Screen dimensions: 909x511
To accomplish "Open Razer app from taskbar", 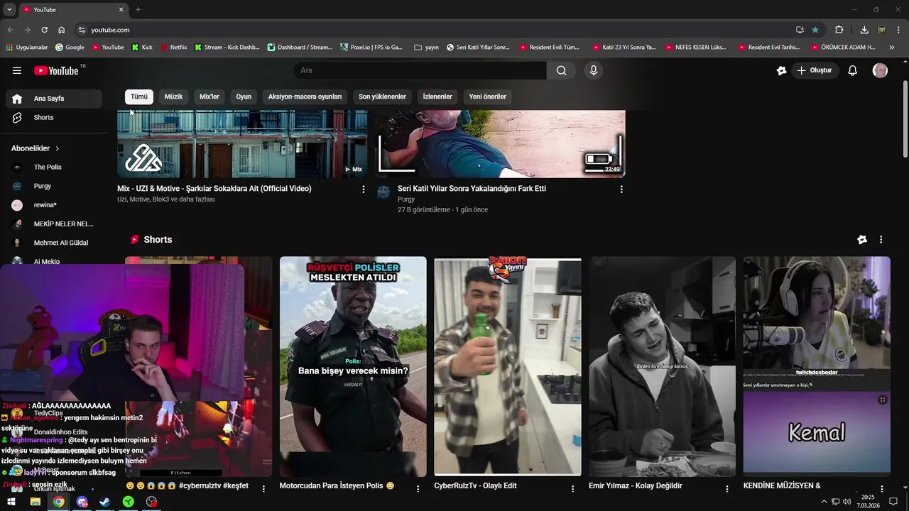I will tap(128, 502).
